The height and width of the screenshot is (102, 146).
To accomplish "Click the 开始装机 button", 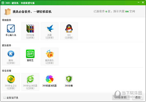I will (x=121, y=97).
